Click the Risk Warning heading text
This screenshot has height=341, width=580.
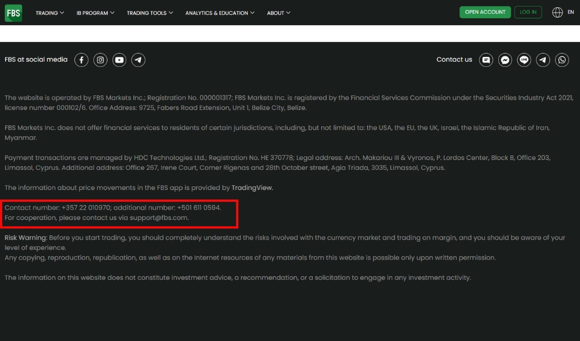(x=26, y=238)
